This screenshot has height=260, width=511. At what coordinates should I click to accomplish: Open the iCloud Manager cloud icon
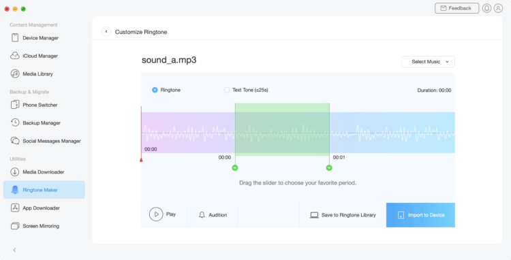pos(15,56)
